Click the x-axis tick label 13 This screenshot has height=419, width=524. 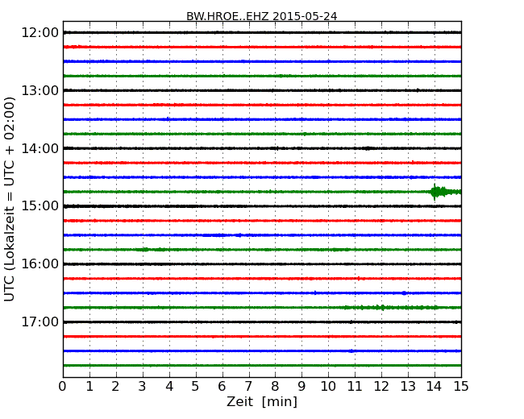point(408,387)
